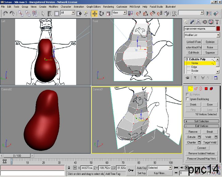222x177 pixels.
Task: Open the Modifiers menu
Action: pos(53,6)
